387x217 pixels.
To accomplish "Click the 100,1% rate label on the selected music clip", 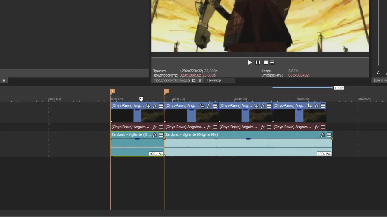I will 156,154.
